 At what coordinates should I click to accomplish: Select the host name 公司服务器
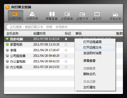(18, 56)
